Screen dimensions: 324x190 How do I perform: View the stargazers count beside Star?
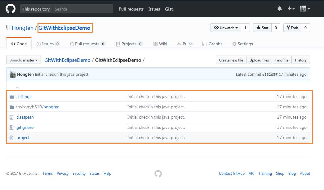pos(276,28)
